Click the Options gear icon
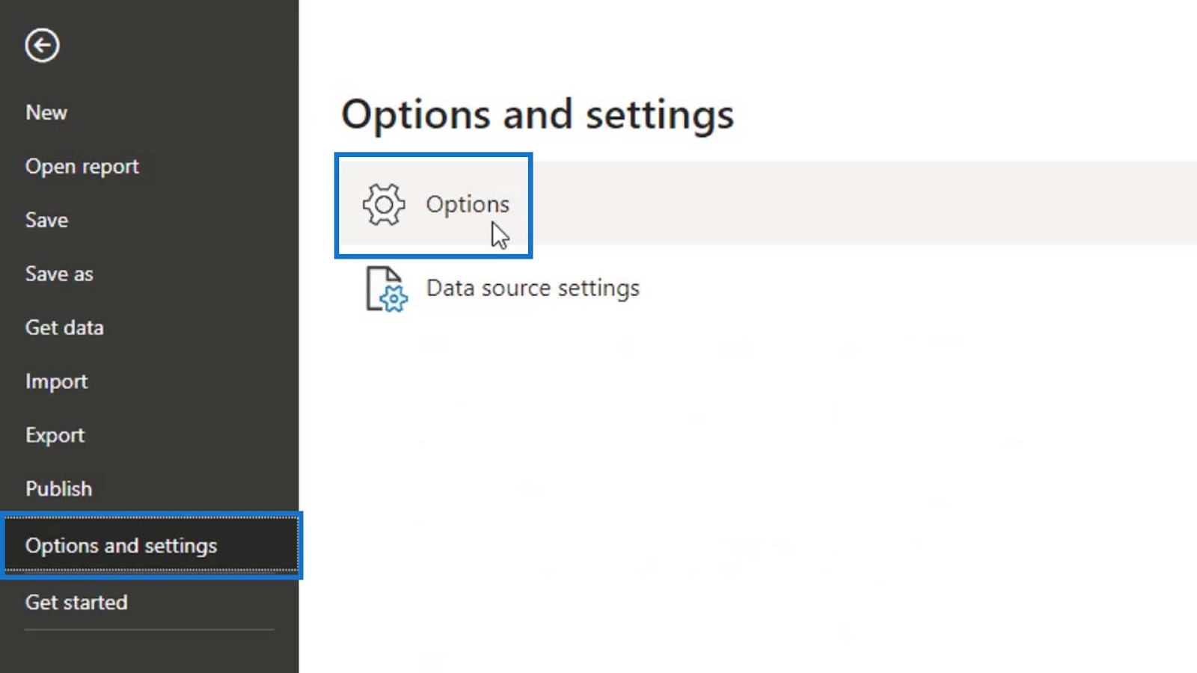The width and height of the screenshot is (1197, 673). (x=384, y=204)
